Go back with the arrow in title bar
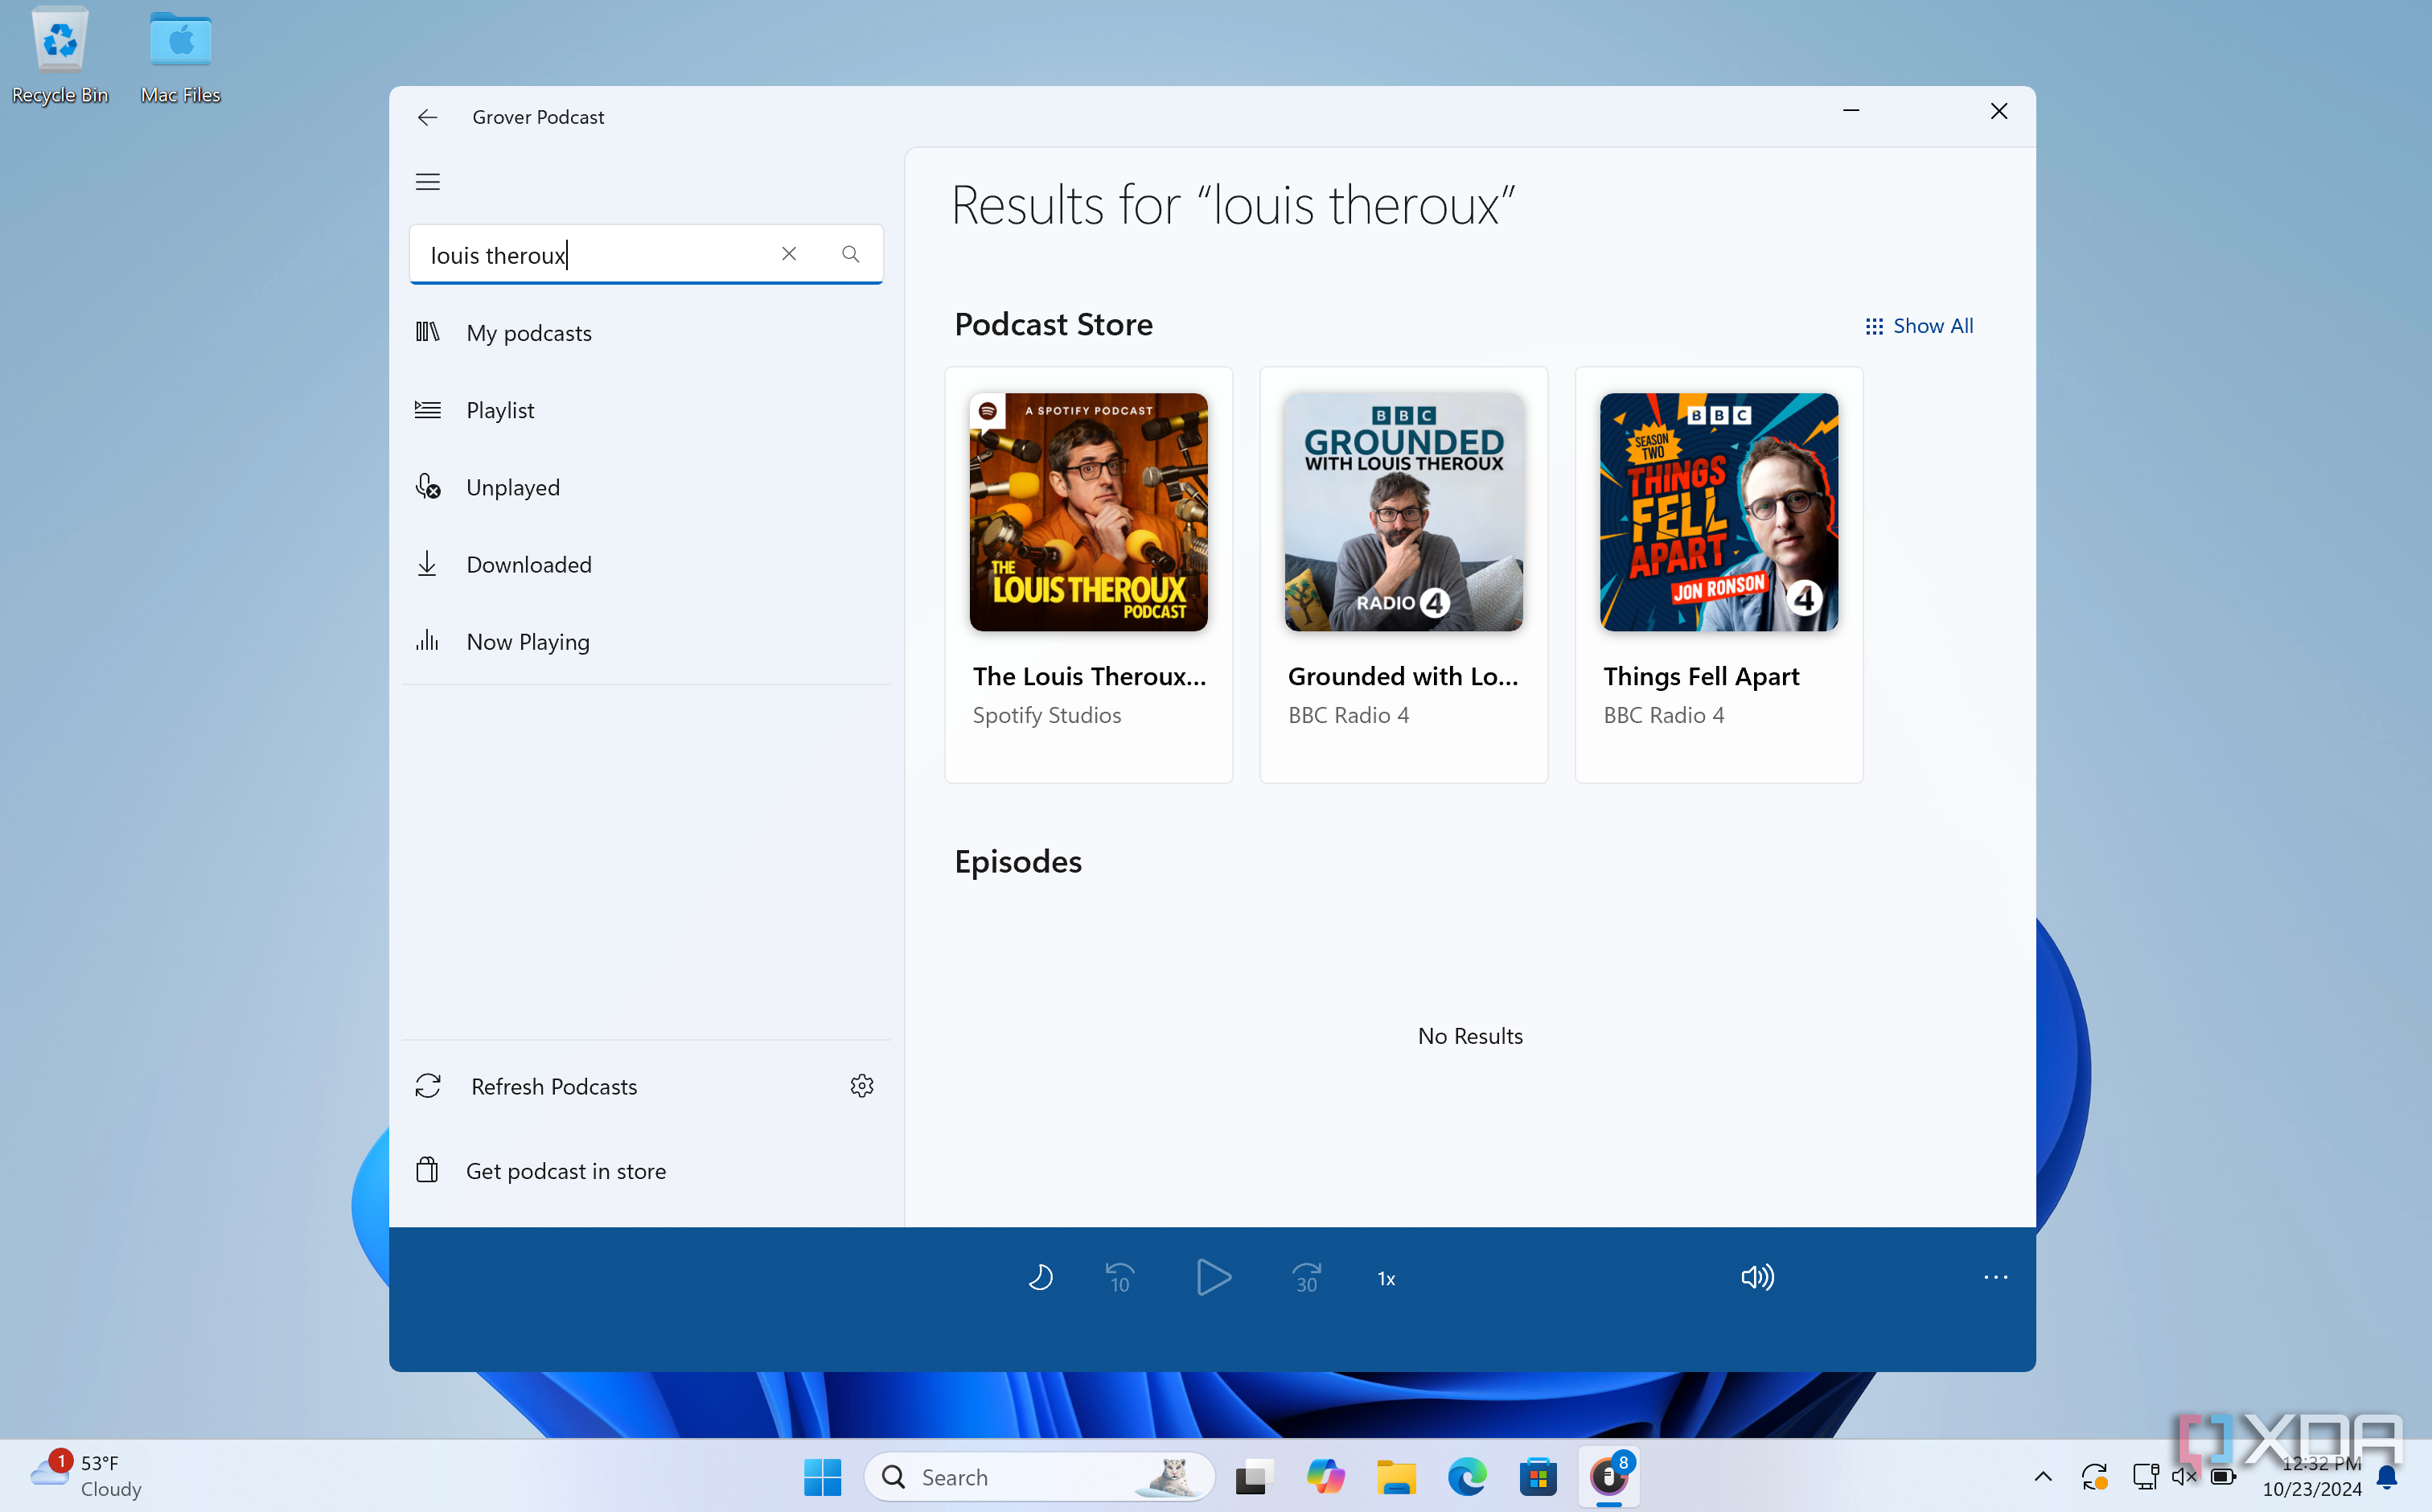 (x=427, y=117)
